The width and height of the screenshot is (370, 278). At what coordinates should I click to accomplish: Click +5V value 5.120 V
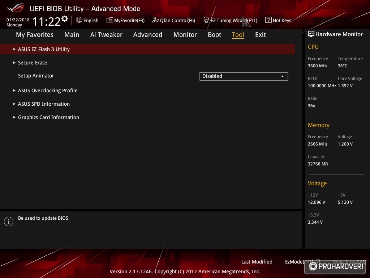click(x=345, y=202)
